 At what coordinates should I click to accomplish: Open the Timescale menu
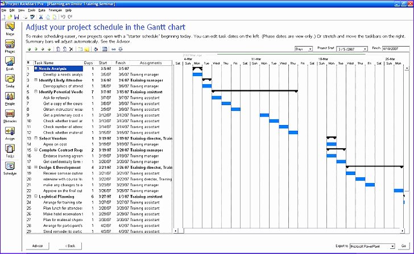pyautogui.click(x=55, y=10)
